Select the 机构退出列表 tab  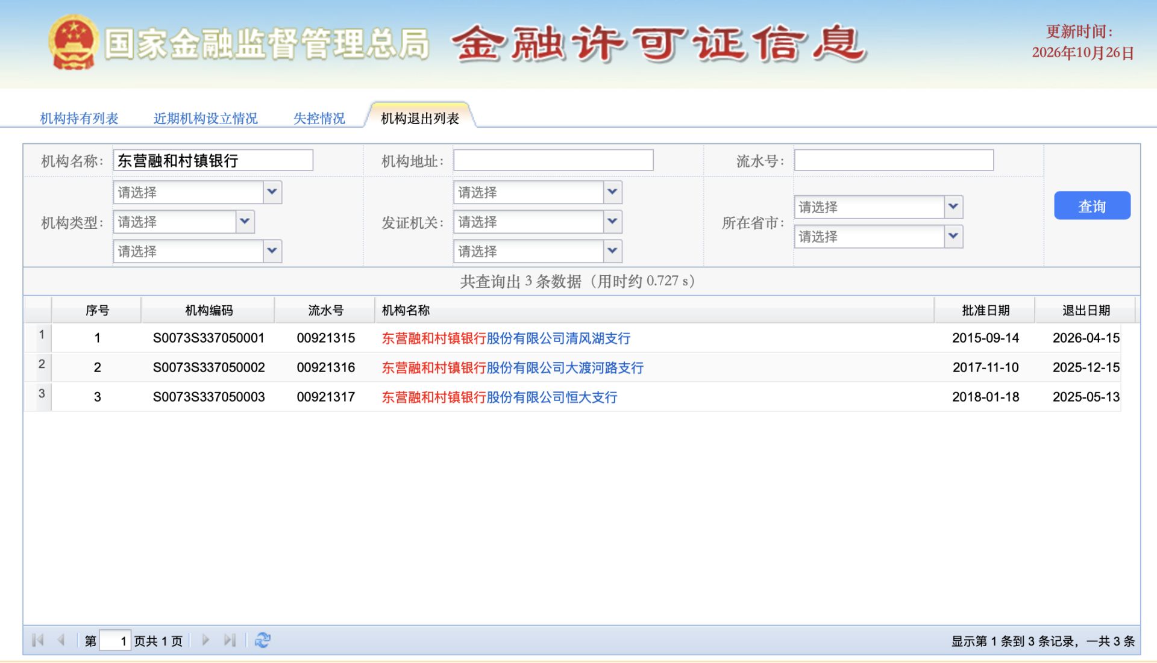420,118
